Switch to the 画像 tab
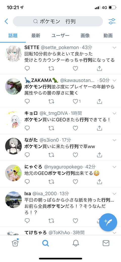This screenshot has width=121, height=262. coord(85,35)
